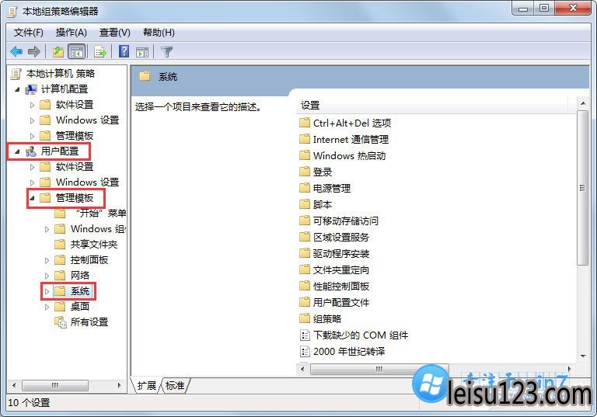Open the 查看(V) menu
The height and width of the screenshot is (417, 597).
click(114, 33)
